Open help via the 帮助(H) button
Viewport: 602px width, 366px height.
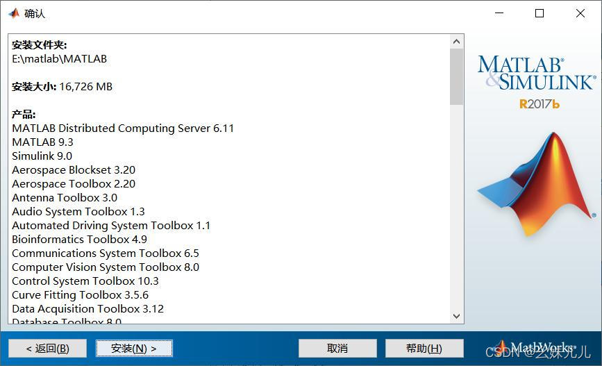click(424, 349)
